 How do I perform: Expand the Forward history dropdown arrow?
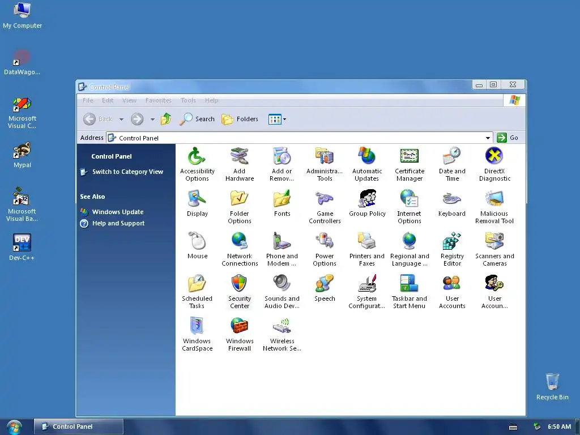[x=152, y=119]
